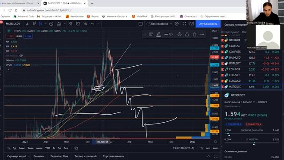Open the MetaMask bookmark
Screen dimensions: 284x160
point(140,16)
